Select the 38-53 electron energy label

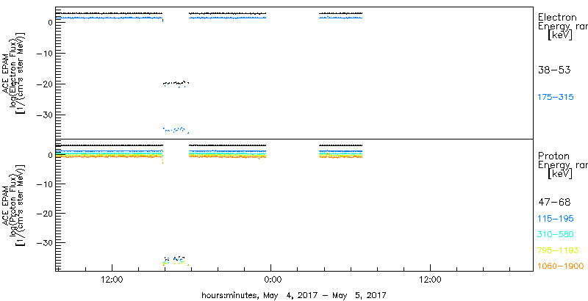554,70
